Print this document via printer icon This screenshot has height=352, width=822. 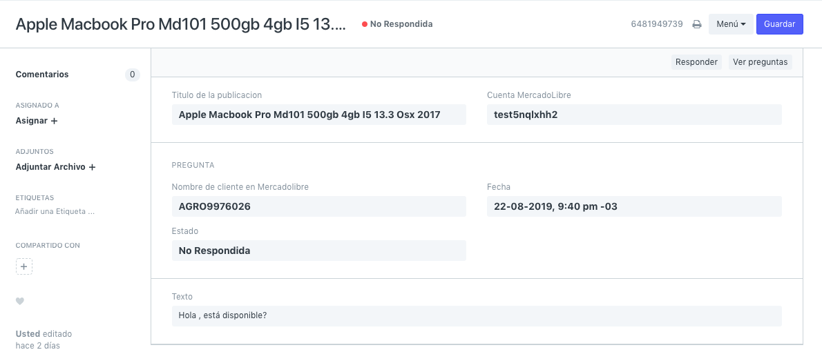click(697, 24)
